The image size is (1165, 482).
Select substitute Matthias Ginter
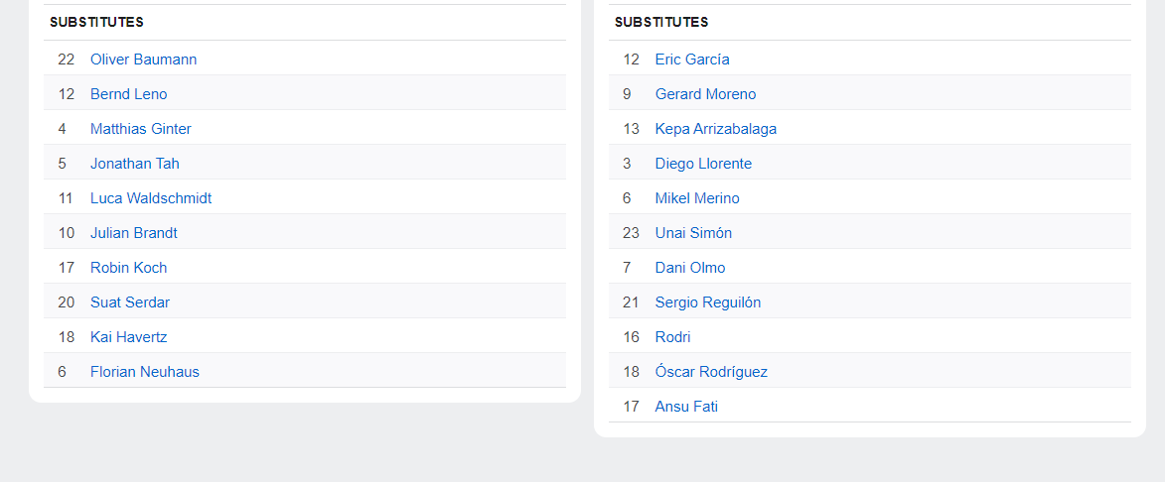pos(140,129)
